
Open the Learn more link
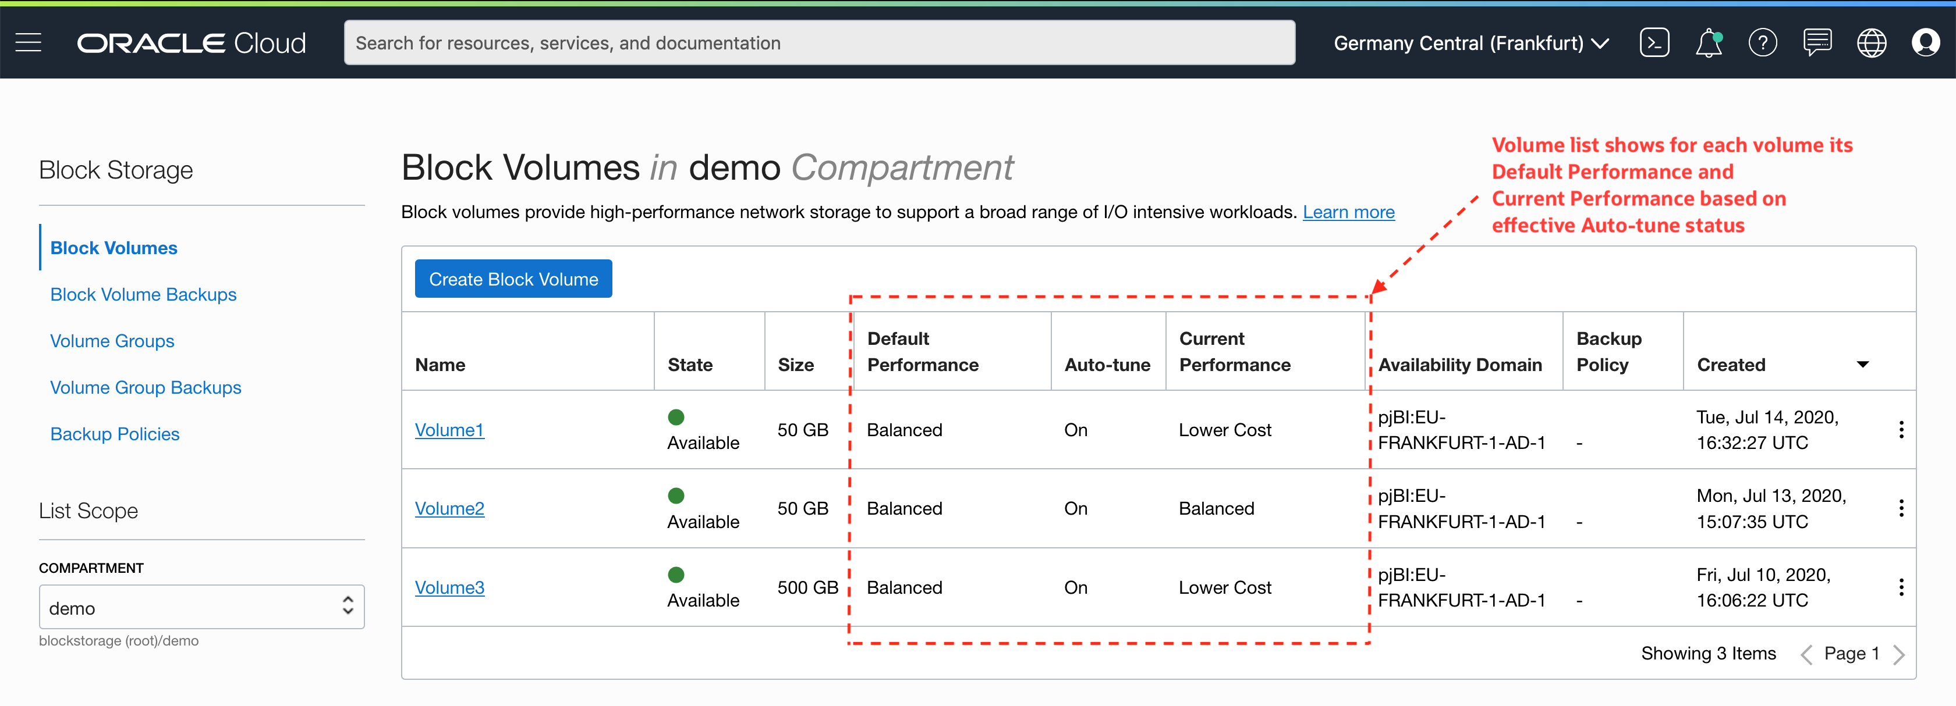click(x=1349, y=212)
